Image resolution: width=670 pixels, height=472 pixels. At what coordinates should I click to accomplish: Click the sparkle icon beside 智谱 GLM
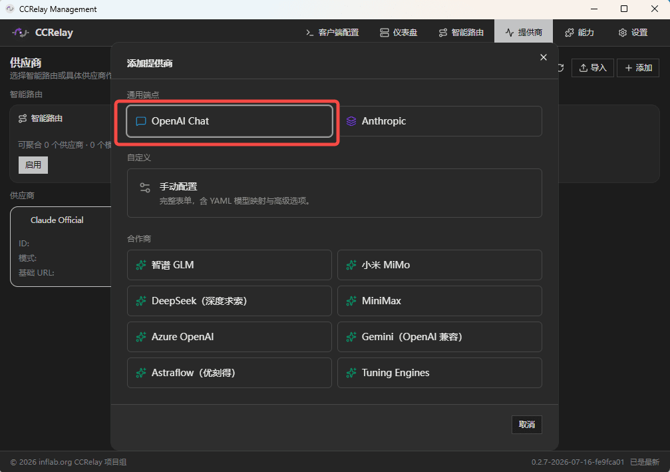point(140,265)
